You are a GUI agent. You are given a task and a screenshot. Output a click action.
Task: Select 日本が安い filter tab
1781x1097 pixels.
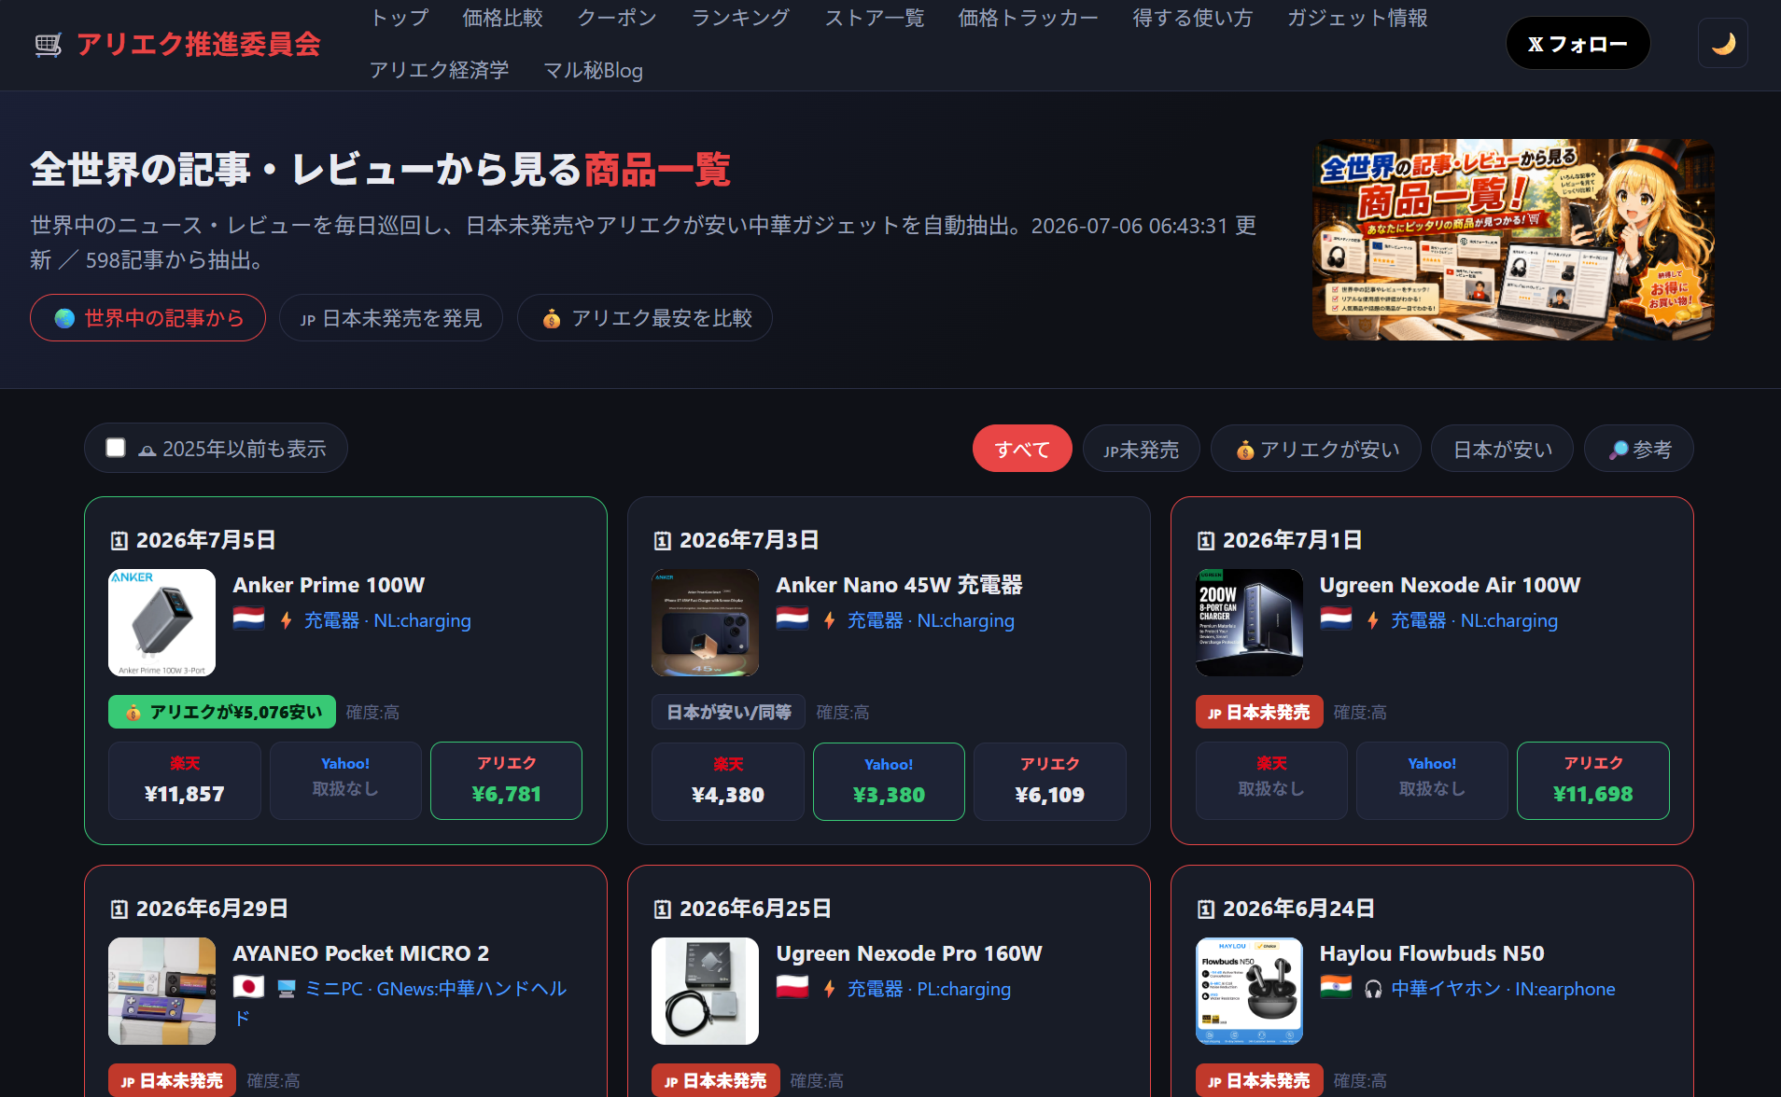(x=1502, y=449)
